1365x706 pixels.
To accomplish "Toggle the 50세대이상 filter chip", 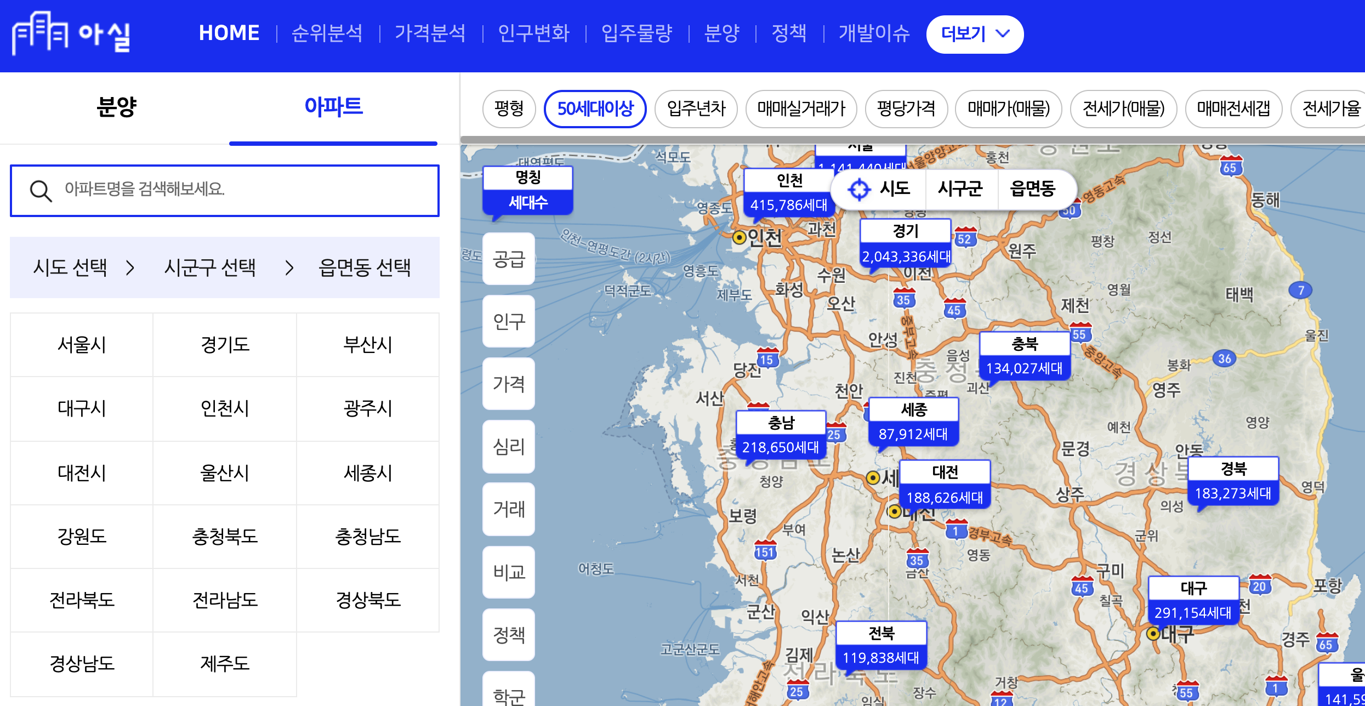I will [595, 109].
